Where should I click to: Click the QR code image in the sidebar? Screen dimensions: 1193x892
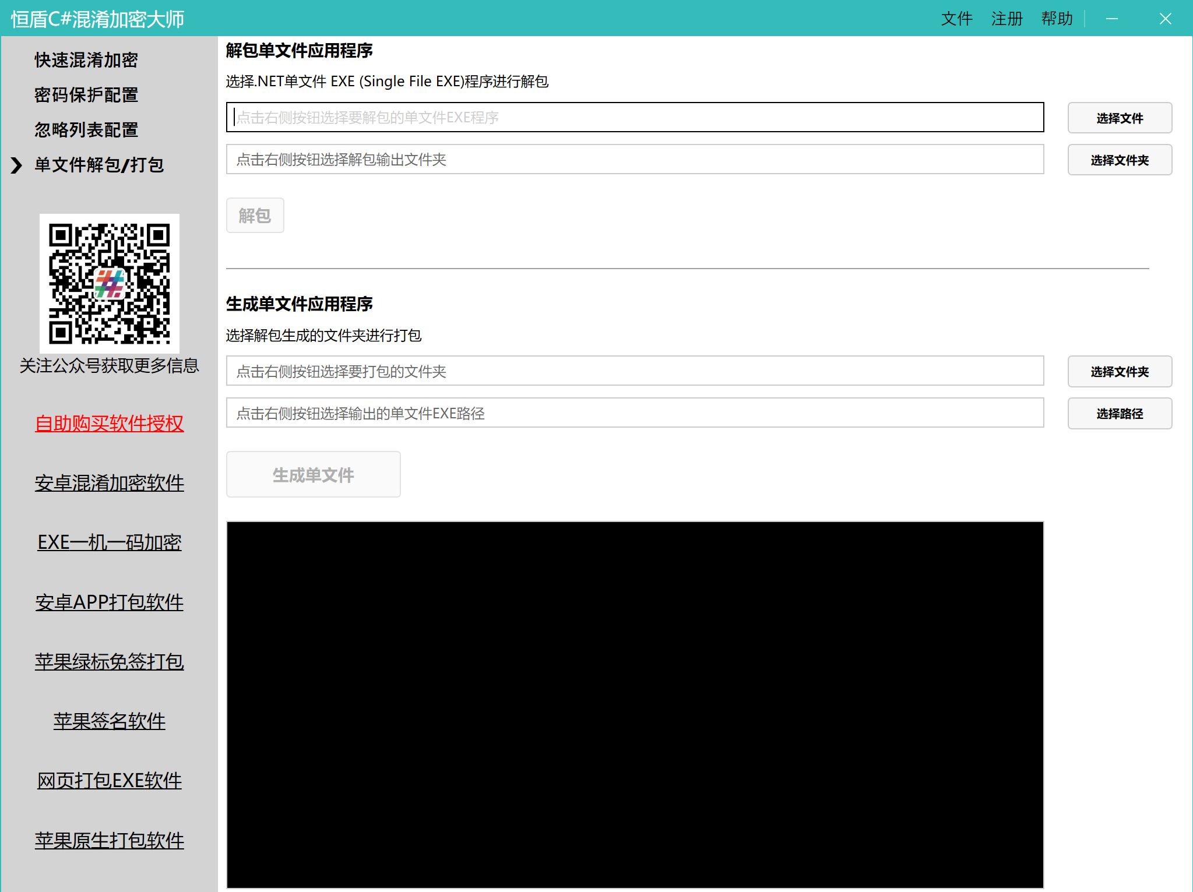coord(110,283)
